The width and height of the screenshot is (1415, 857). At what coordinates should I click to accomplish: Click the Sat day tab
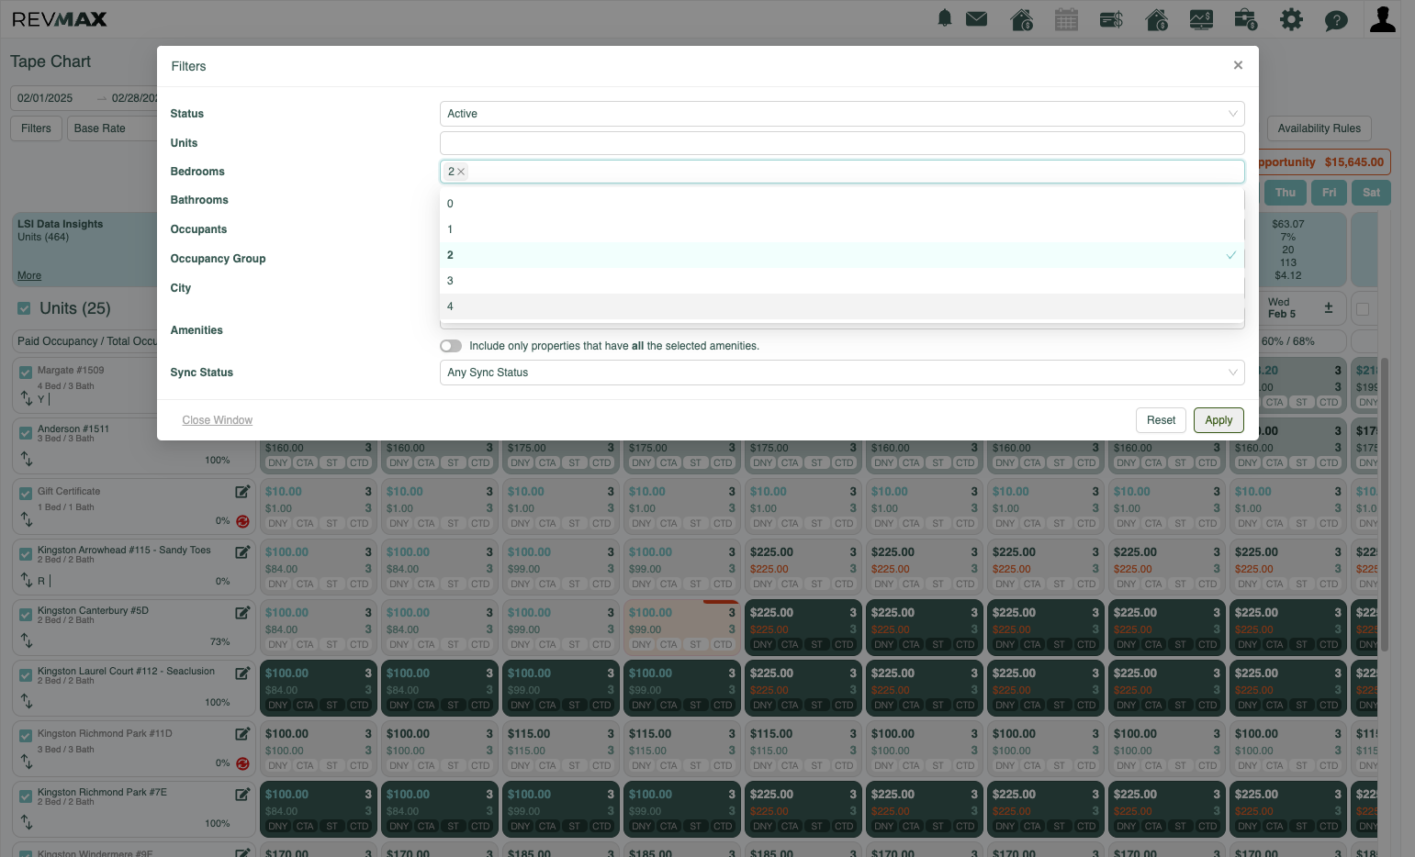pyautogui.click(x=1371, y=193)
